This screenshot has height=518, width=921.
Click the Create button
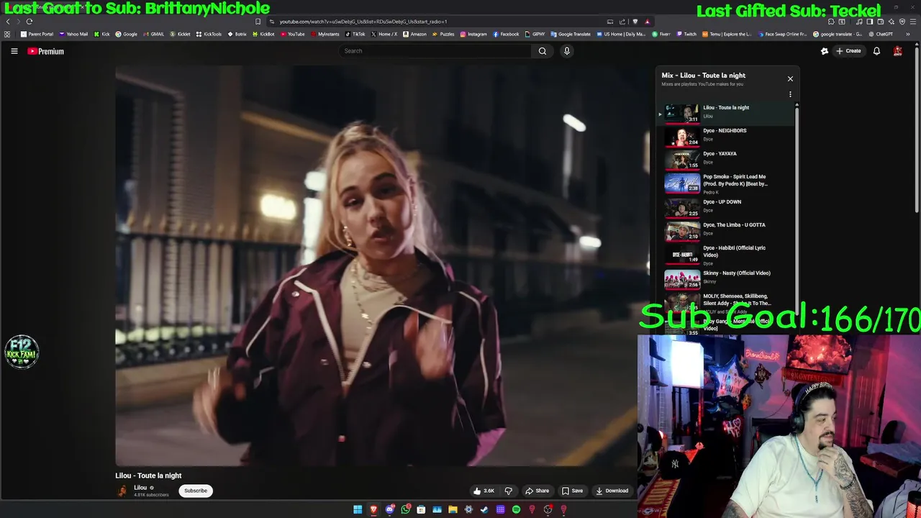pos(849,51)
